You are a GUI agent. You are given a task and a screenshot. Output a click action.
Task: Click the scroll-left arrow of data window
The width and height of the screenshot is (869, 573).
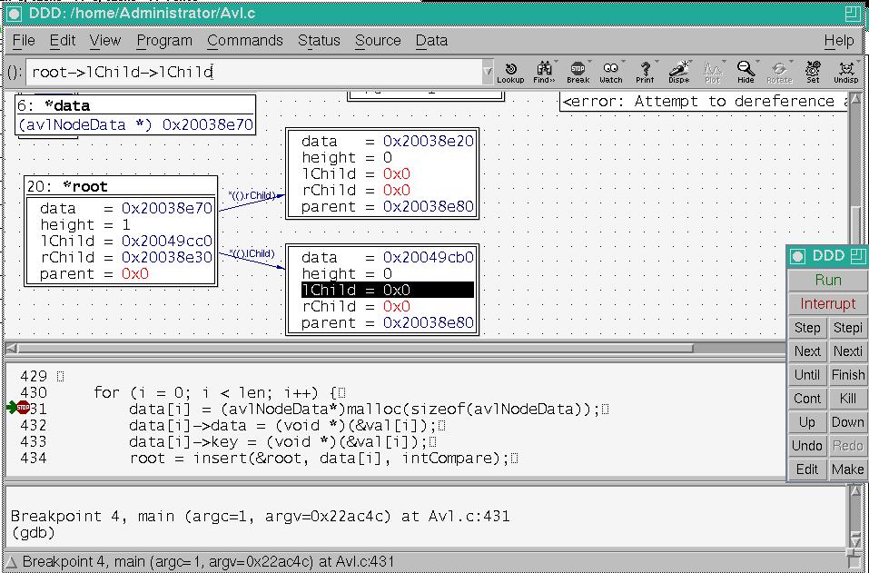(11, 348)
